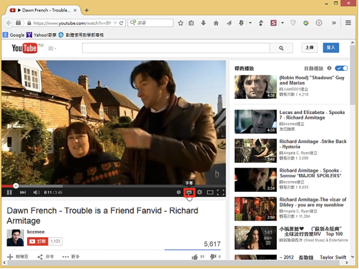Open bccmee channel name link
Viewport: 359px width, 269px height.
[x=36, y=232]
